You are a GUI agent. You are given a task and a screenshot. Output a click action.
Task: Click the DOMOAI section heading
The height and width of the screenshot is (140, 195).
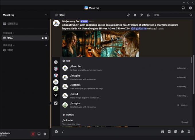70,115
